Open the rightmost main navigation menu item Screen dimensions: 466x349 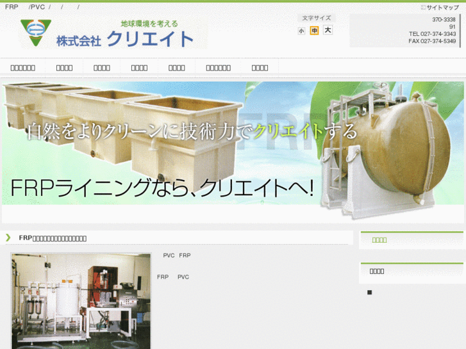click(x=260, y=68)
